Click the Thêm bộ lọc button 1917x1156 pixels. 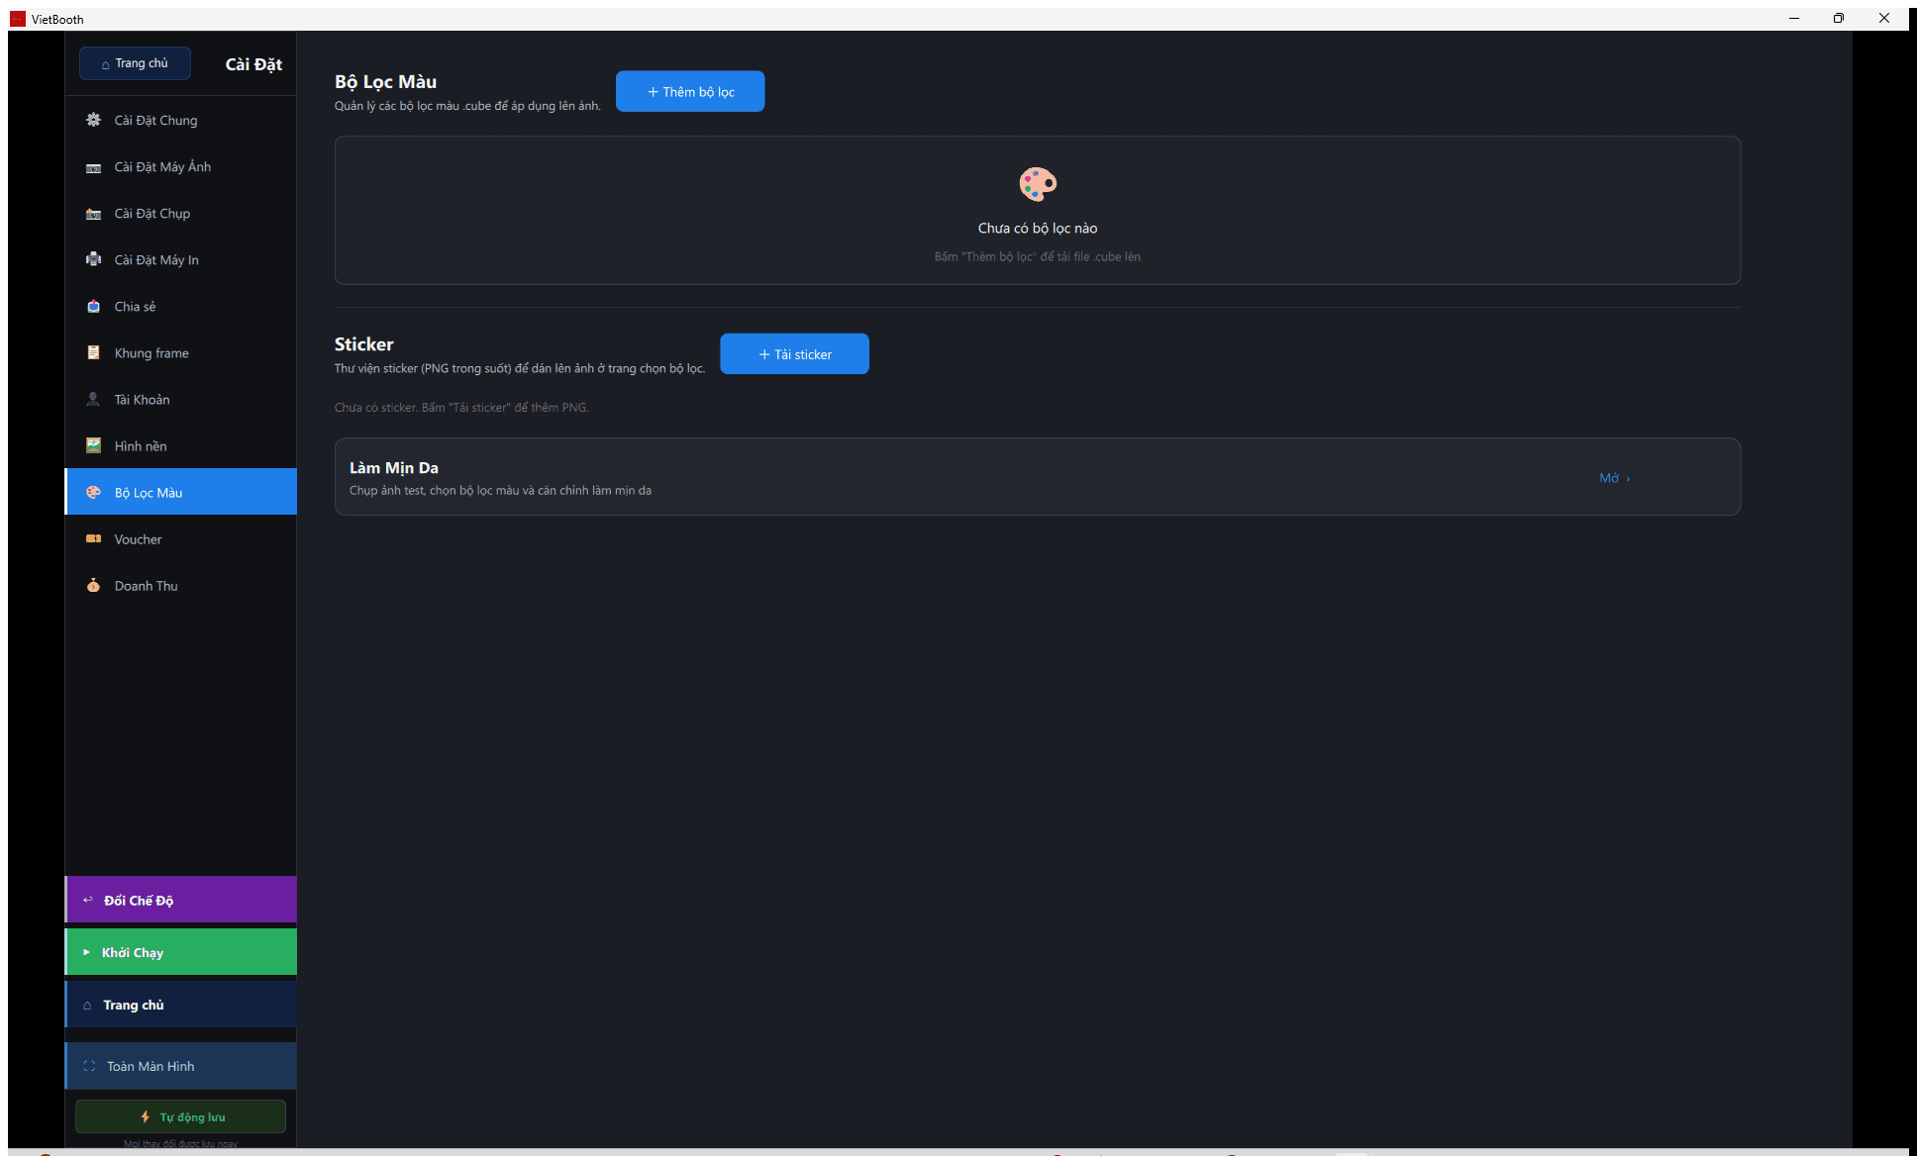pyautogui.click(x=690, y=91)
